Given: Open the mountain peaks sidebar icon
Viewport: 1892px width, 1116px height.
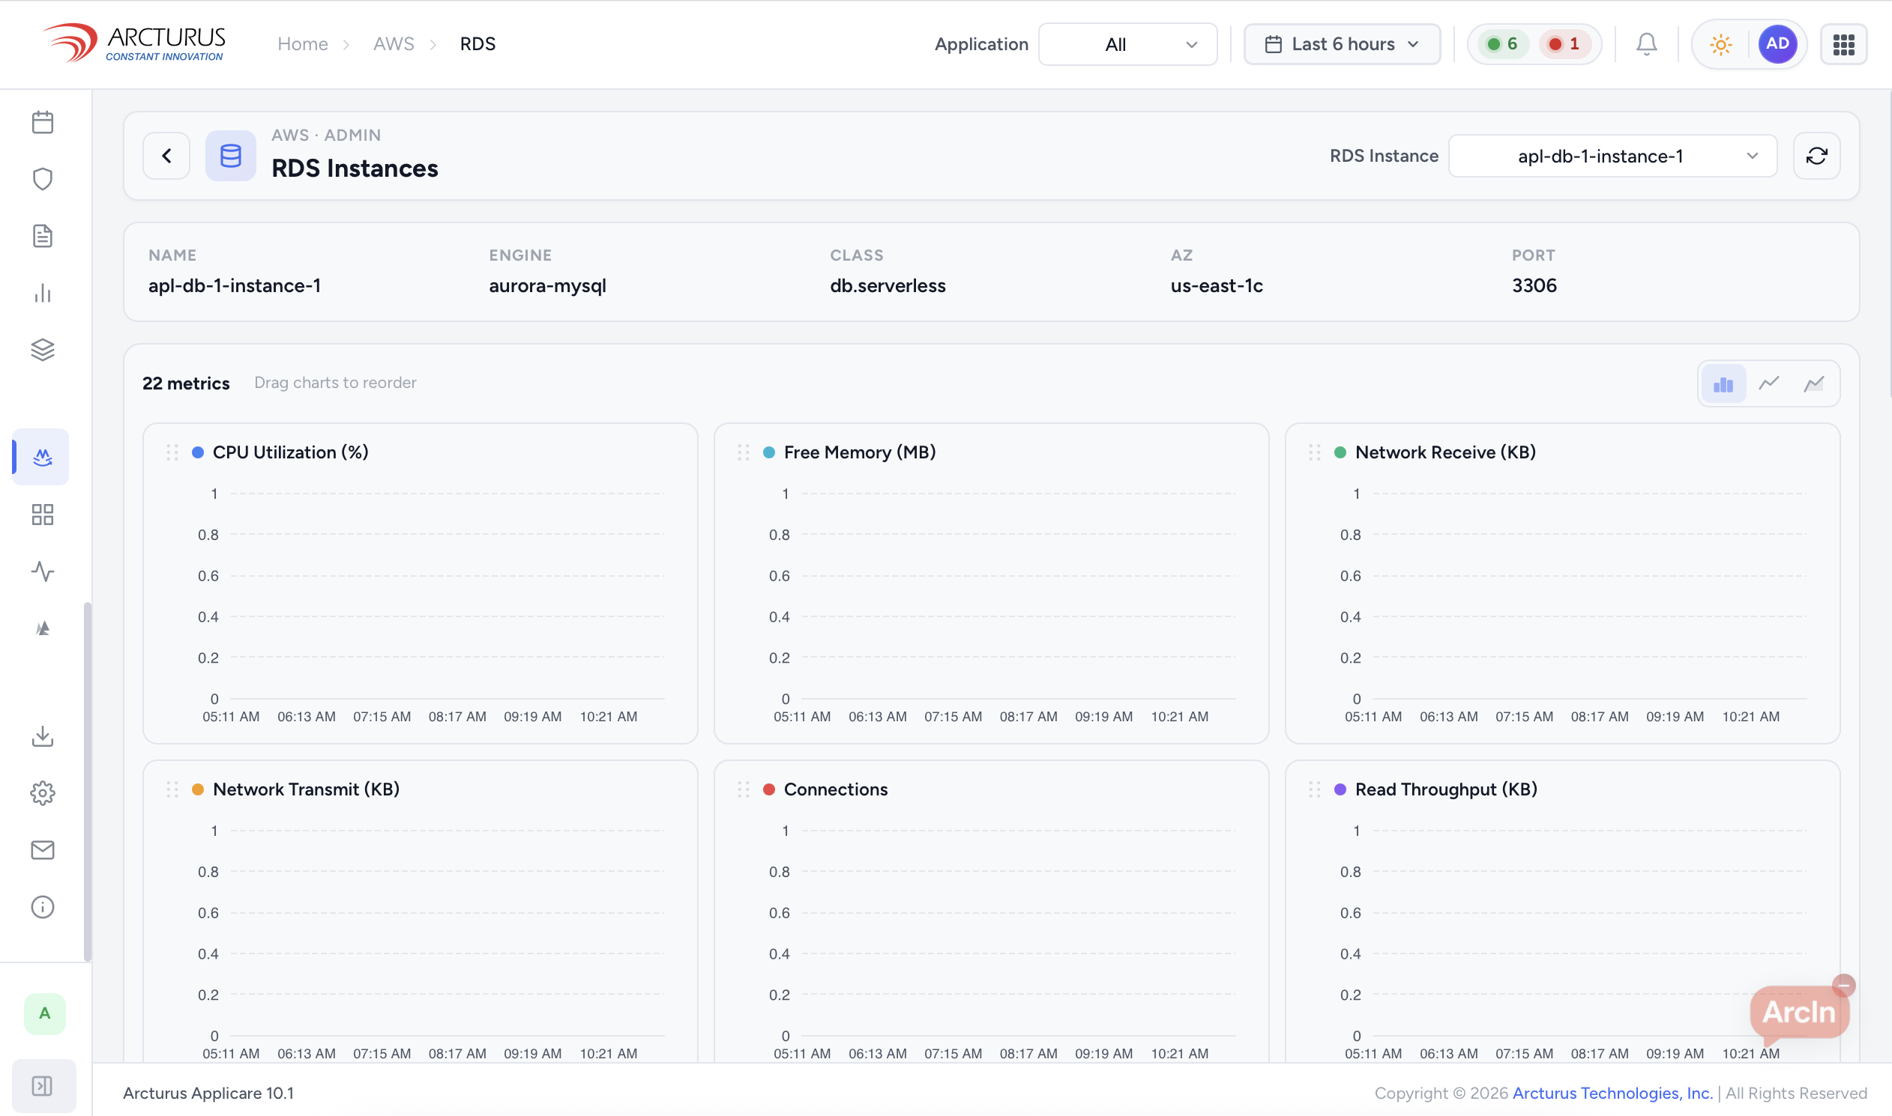Looking at the screenshot, I should click(43, 628).
